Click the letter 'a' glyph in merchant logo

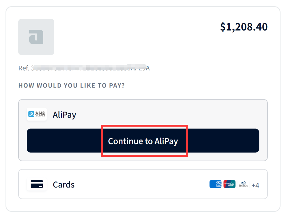pyautogui.click(x=36, y=37)
